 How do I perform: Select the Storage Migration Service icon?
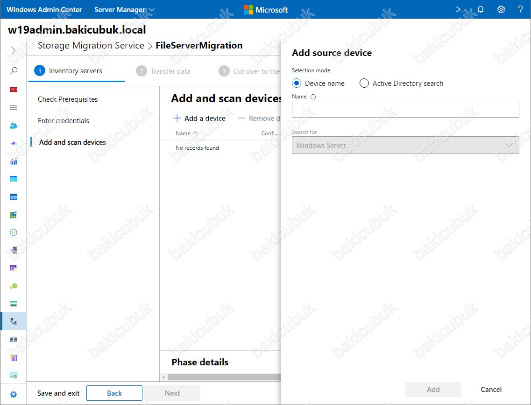tap(14, 321)
